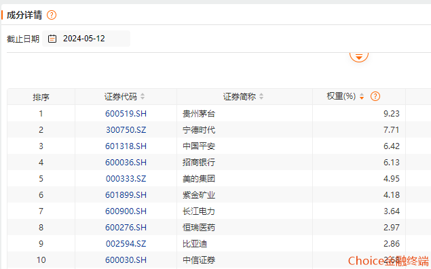The width and height of the screenshot is (431, 269).
Task: Open stock code 600036.SH
Action: [126, 162]
